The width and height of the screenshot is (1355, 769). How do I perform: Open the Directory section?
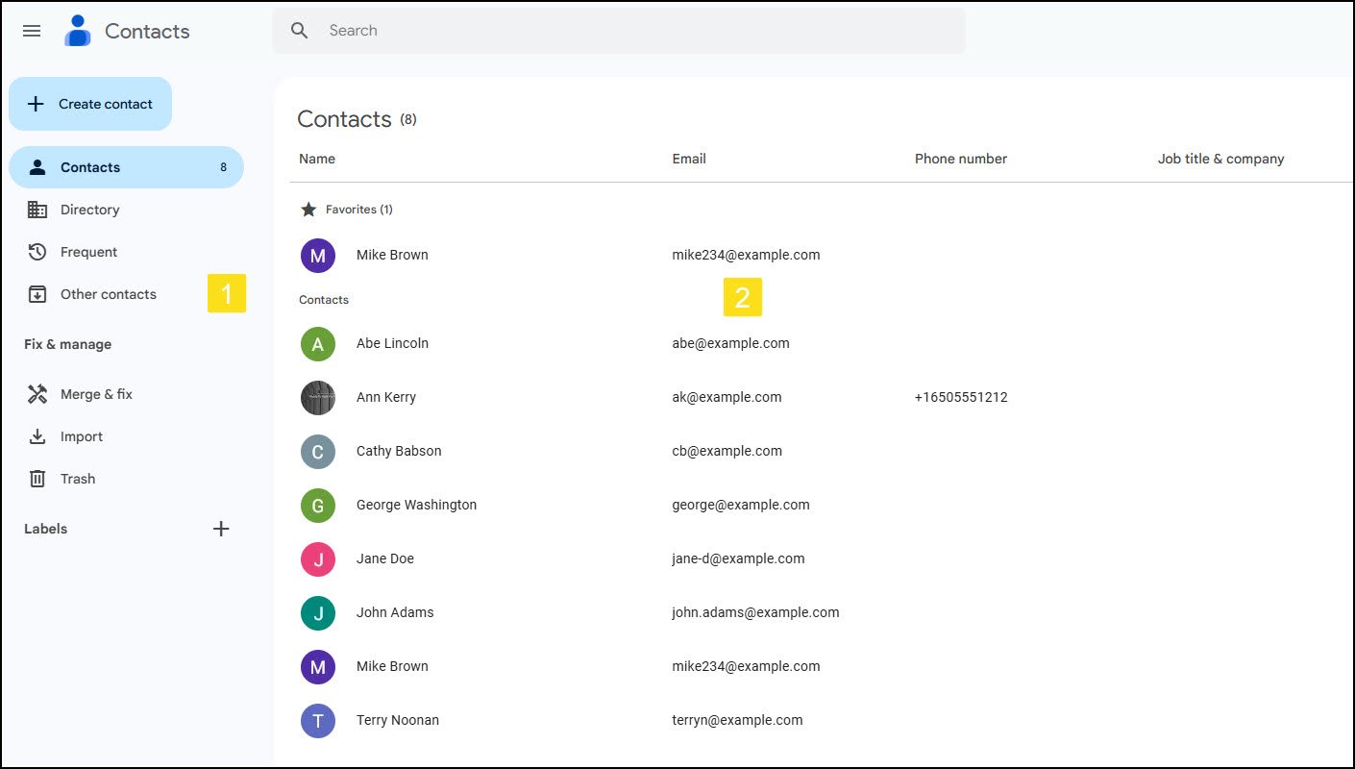[126, 210]
